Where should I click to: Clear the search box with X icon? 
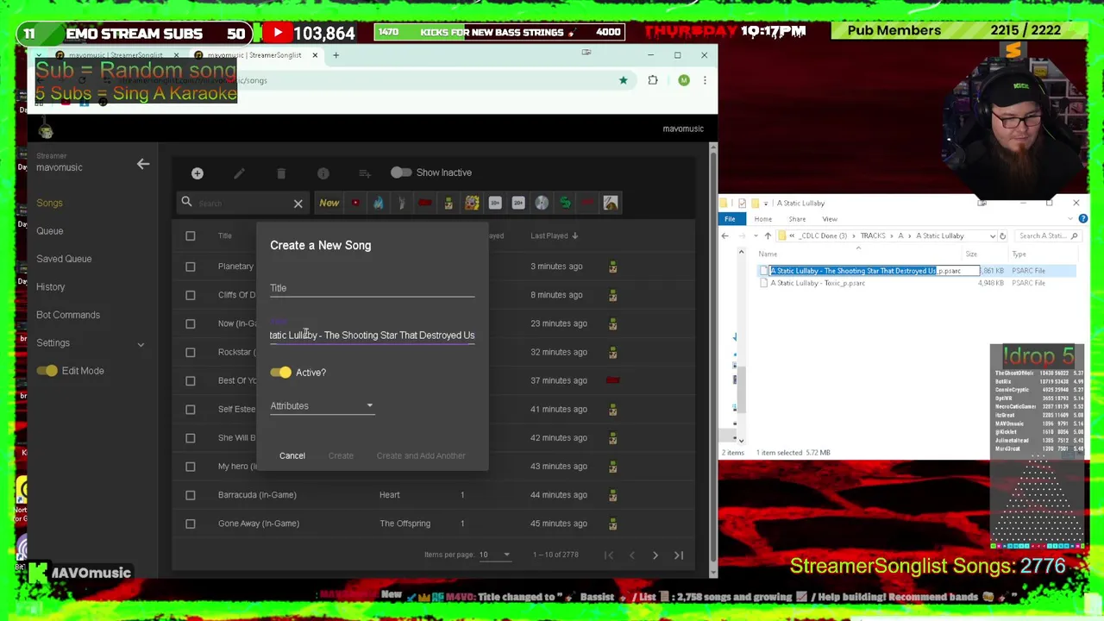[x=298, y=204]
